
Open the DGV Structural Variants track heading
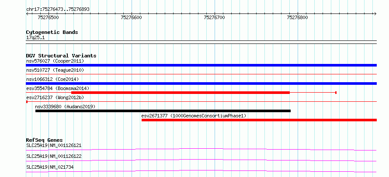[x=61, y=56]
